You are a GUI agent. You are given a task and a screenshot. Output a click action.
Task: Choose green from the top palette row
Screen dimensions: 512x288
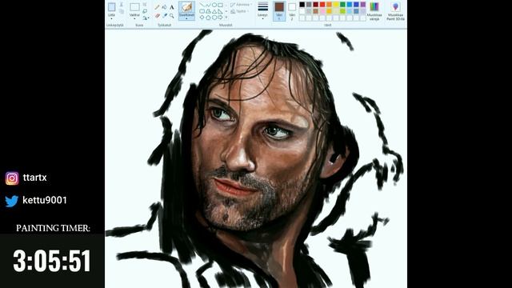coord(342,5)
